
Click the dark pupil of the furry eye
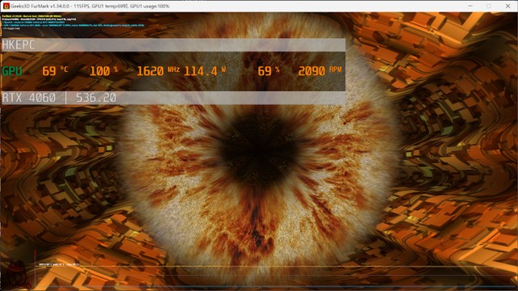pyautogui.click(x=259, y=150)
